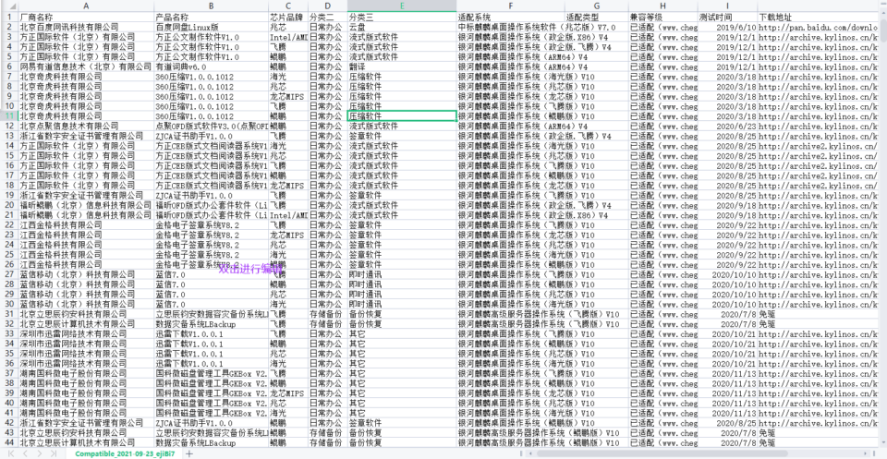Select column A header
This screenshot has width=887, height=459.
[86, 6]
